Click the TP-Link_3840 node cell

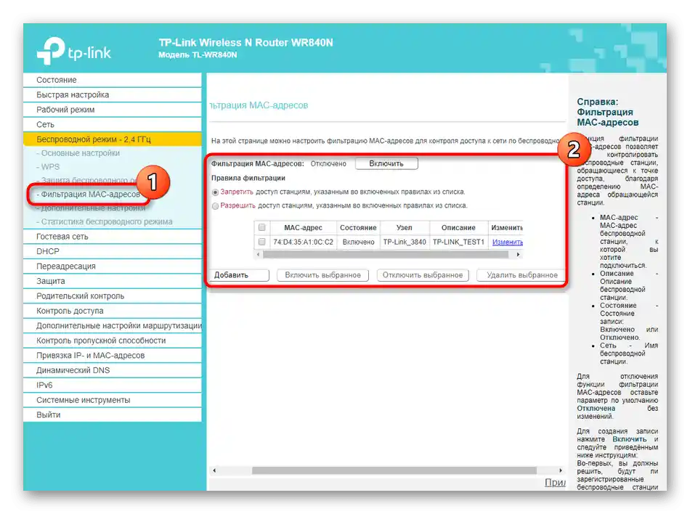(405, 242)
